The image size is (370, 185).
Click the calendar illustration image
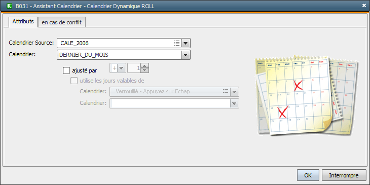pos(307,96)
